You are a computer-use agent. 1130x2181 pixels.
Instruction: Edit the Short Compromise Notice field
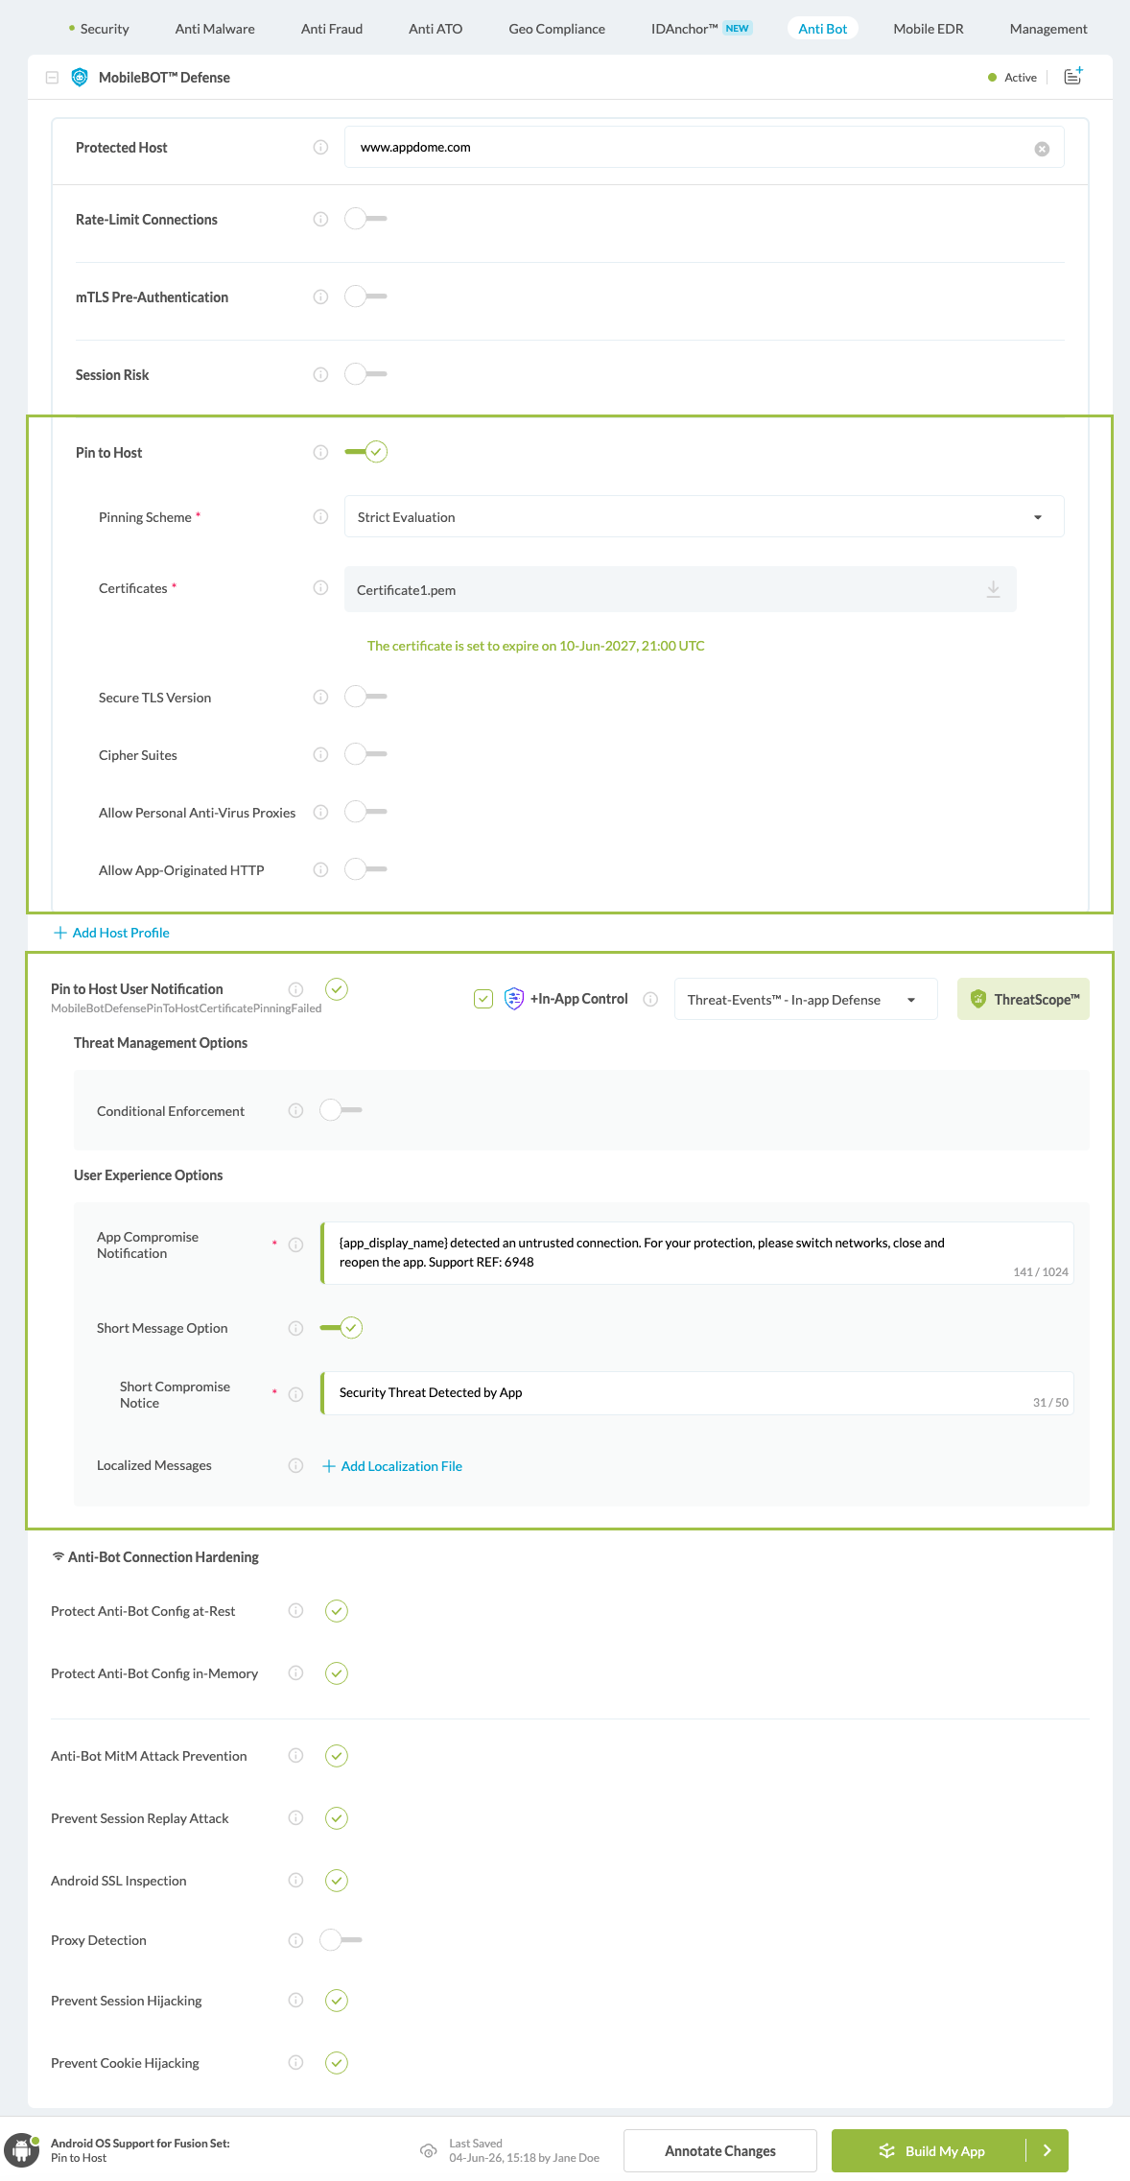click(697, 1392)
